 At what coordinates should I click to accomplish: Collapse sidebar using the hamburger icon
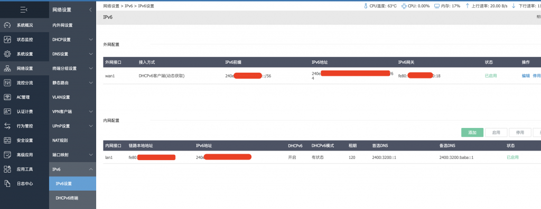[24, 10]
